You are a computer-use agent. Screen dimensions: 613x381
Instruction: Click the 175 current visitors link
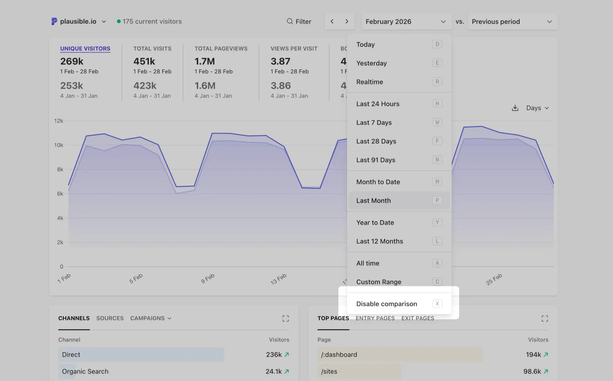tap(152, 21)
